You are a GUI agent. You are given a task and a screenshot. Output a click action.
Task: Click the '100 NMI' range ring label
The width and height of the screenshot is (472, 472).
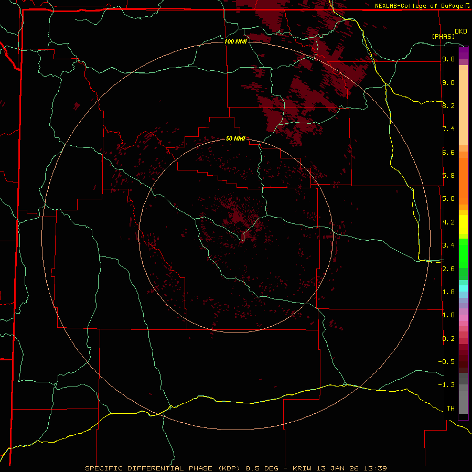pos(235,41)
